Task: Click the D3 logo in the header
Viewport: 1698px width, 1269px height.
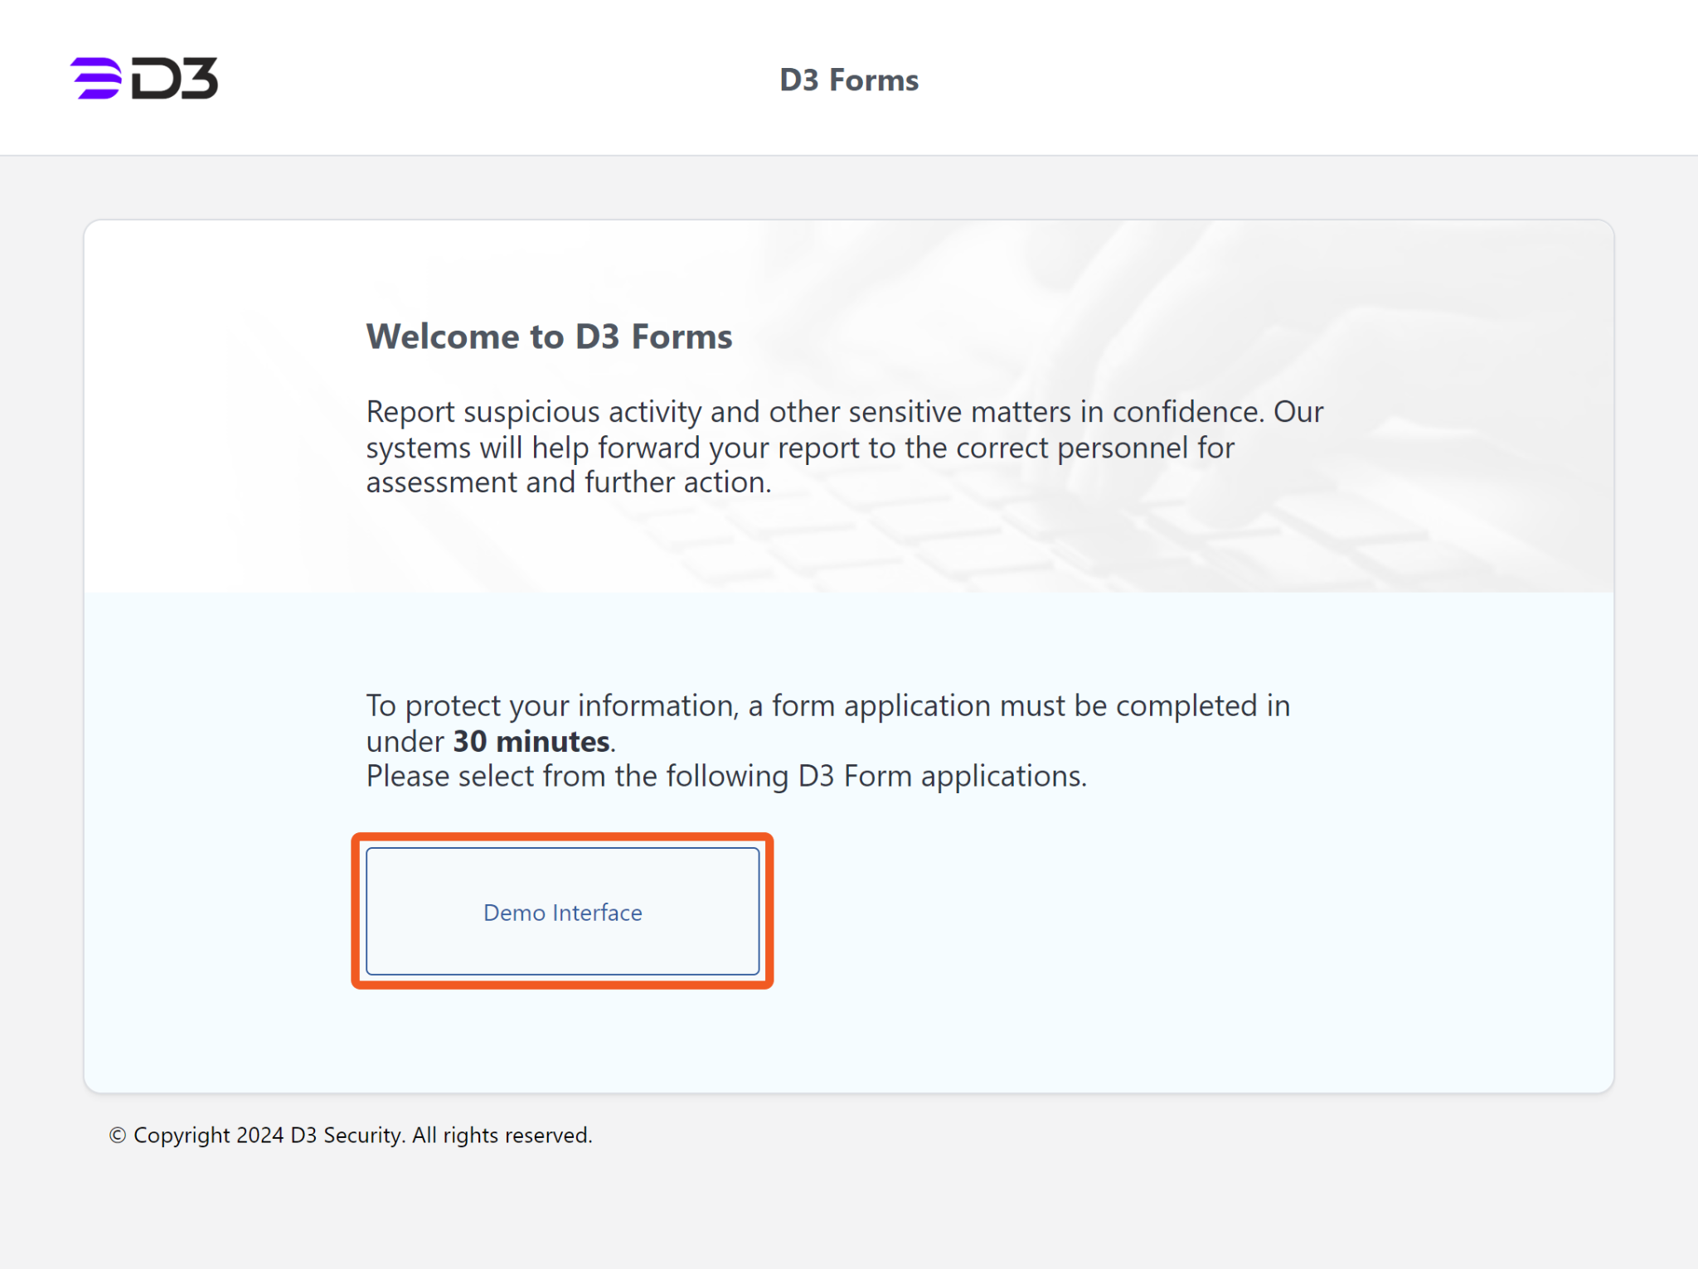Action: coord(144,79)
